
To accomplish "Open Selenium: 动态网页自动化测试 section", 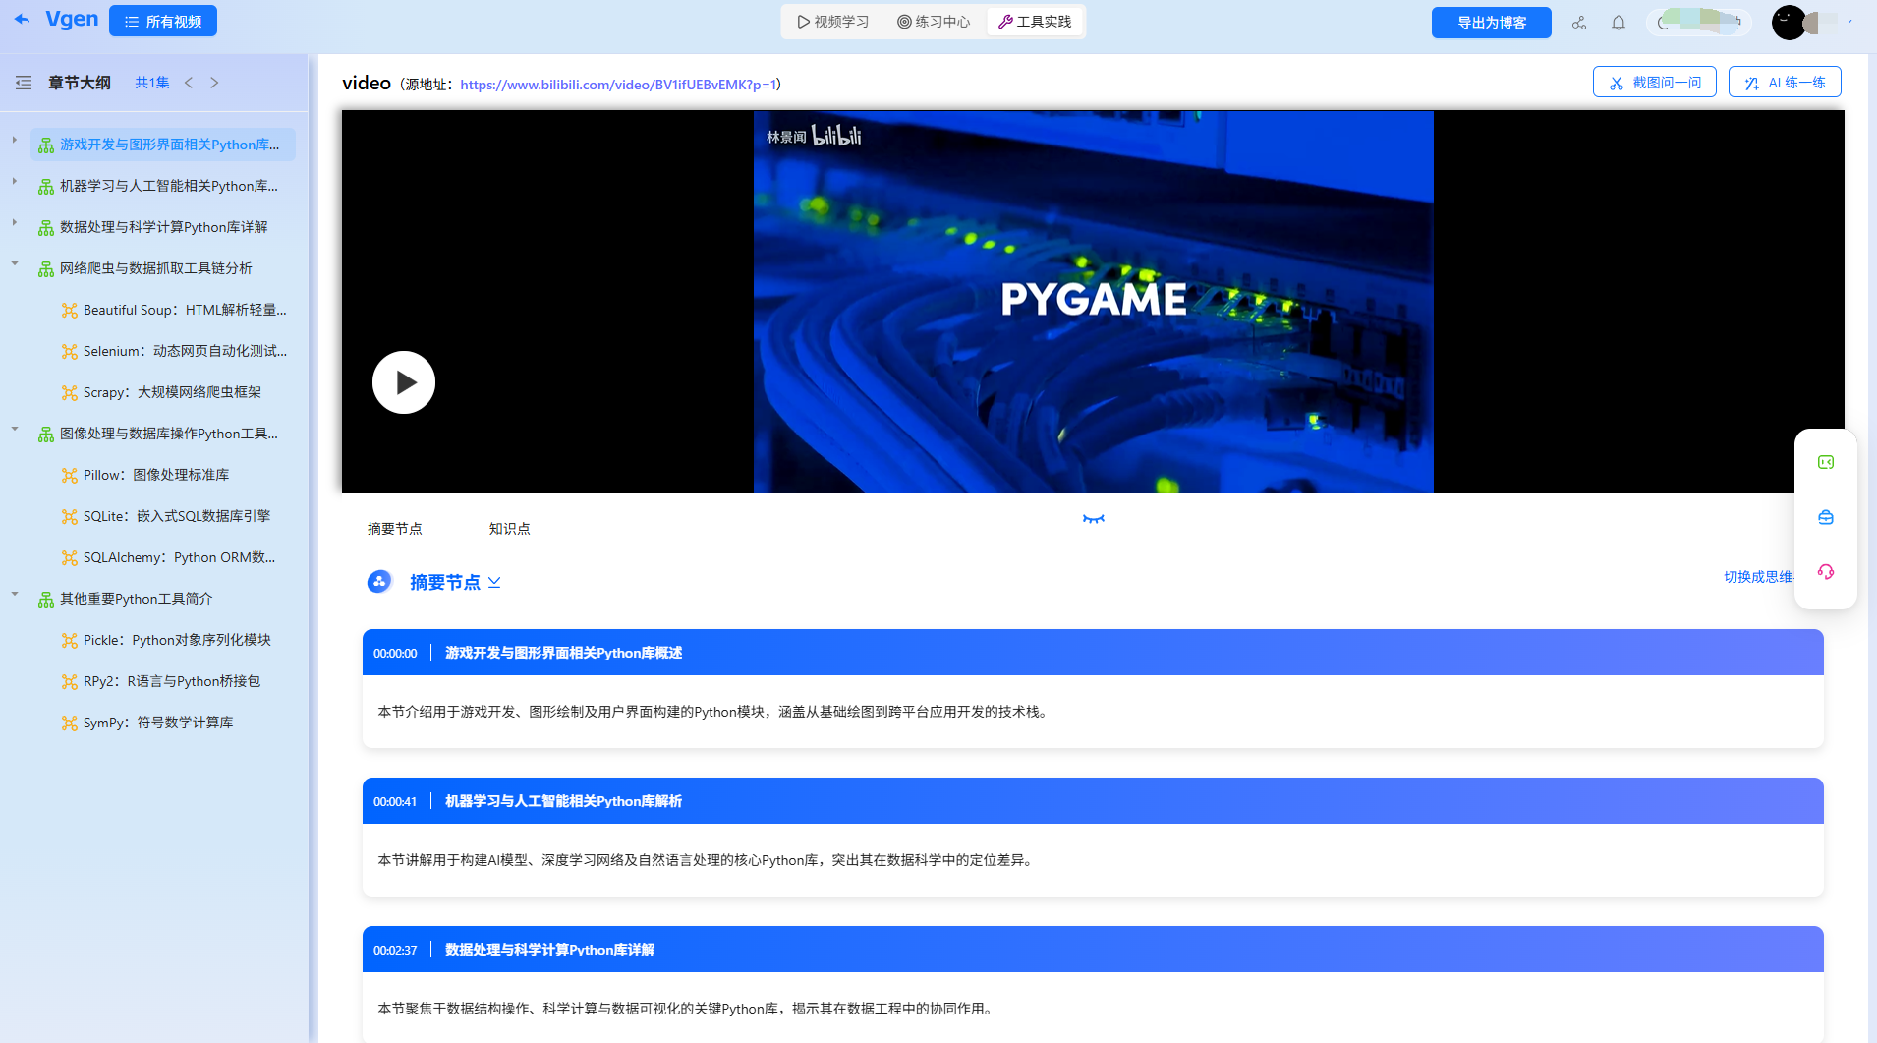I will (x=175, y=351).
